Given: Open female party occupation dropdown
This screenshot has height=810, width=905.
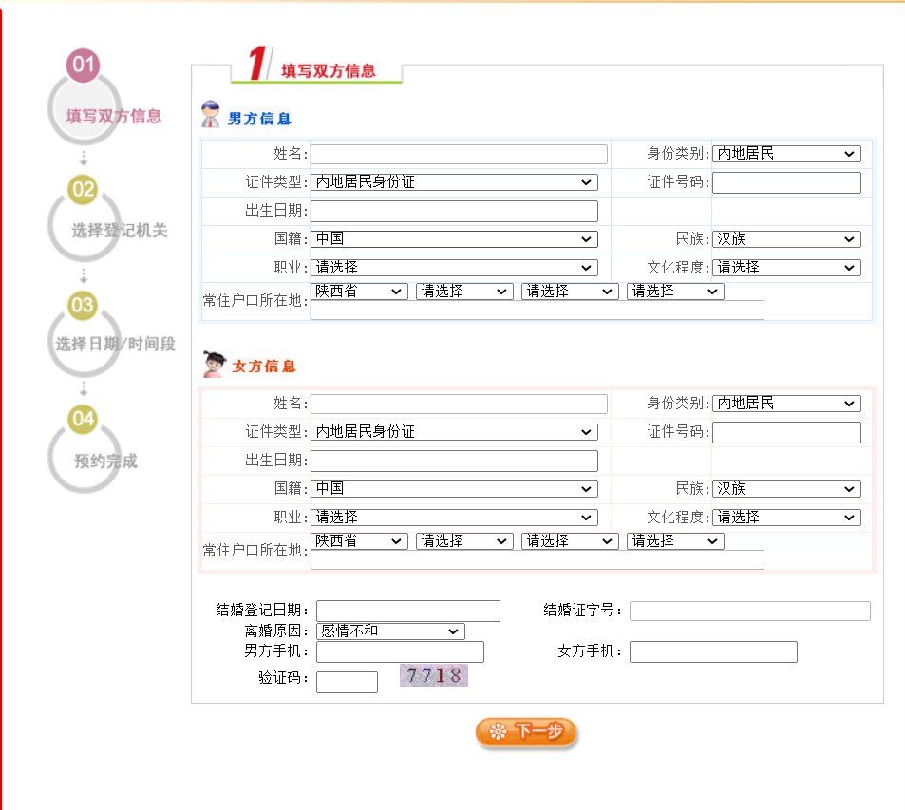Looking at the screenshot, I should click(454, 518).
